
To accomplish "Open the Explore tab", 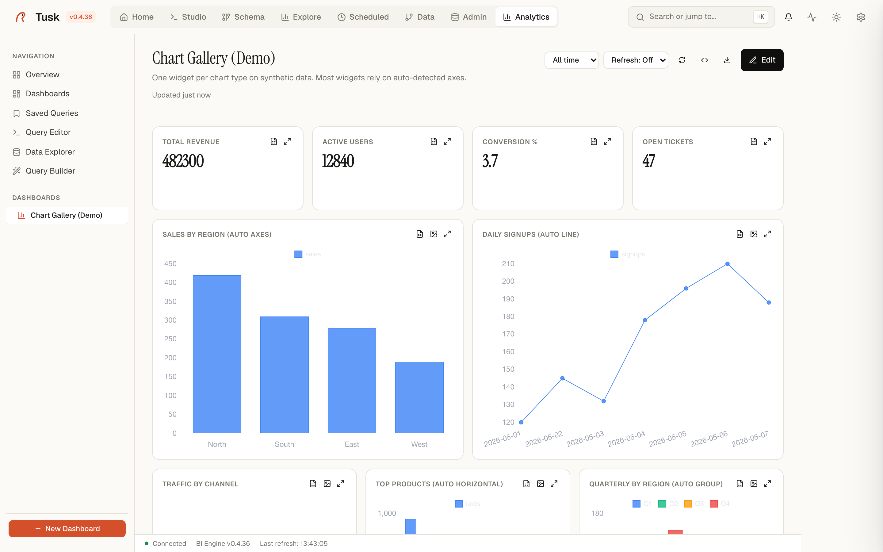I will pos(301,17).
